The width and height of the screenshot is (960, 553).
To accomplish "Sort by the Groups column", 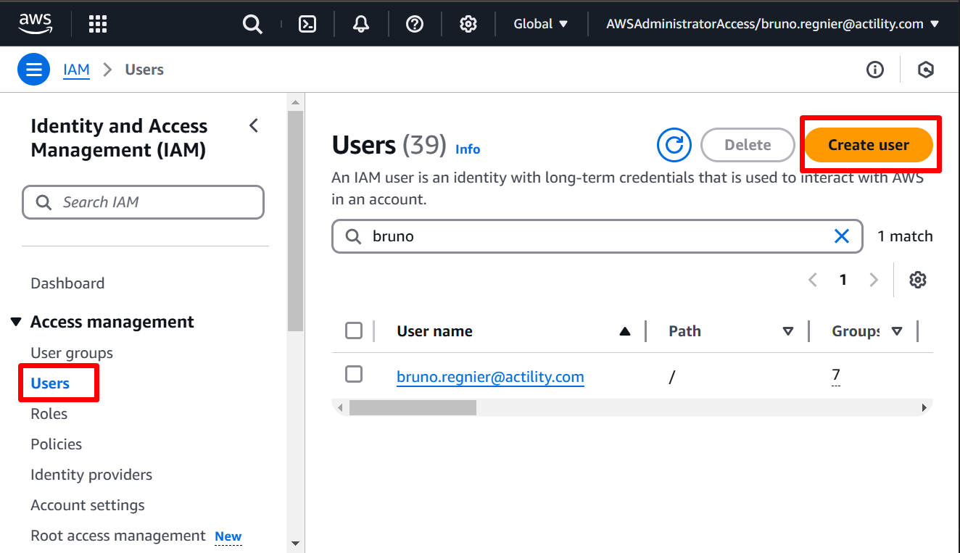I will pyautogui.click(x=897, y=332).
